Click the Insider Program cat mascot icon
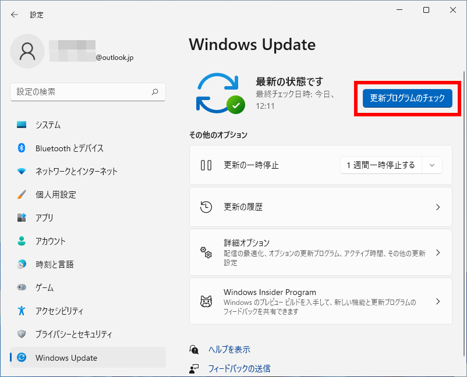 point(206,301)
